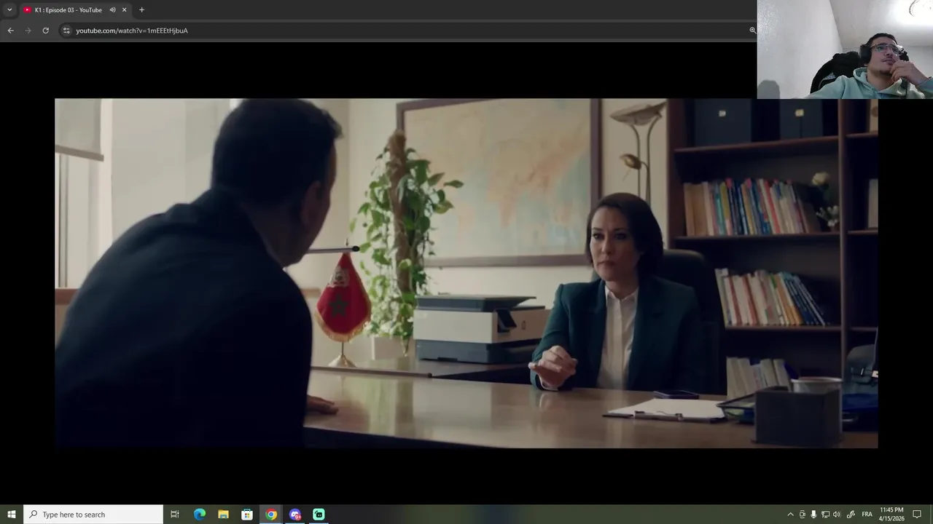Viewport: 933px width, 524px height.
Task: Click the zoom magnifier icon in address bar
Action: tap(752, 31)
